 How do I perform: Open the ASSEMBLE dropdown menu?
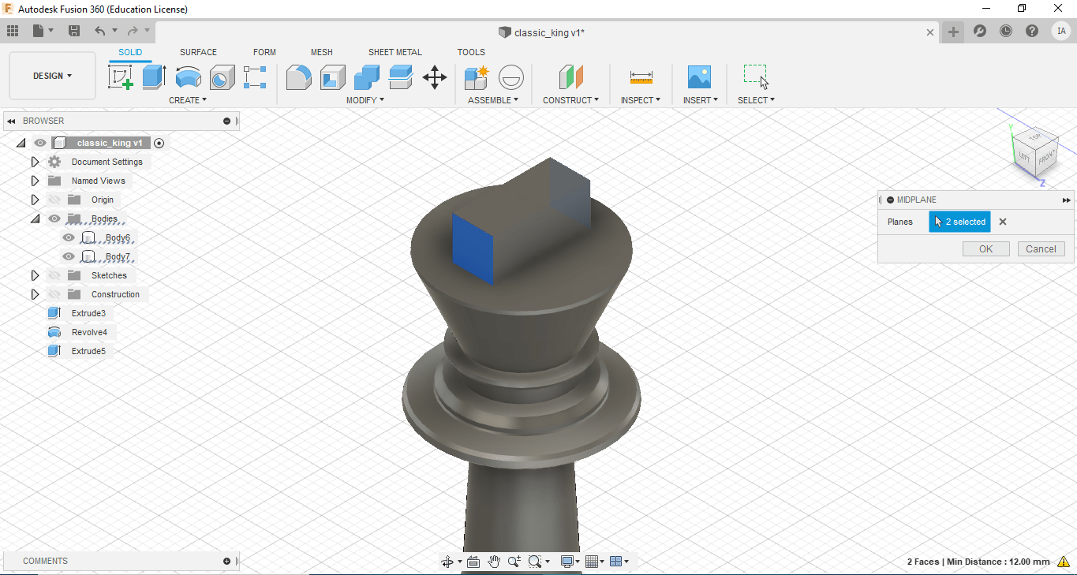[x=493, y=100]
